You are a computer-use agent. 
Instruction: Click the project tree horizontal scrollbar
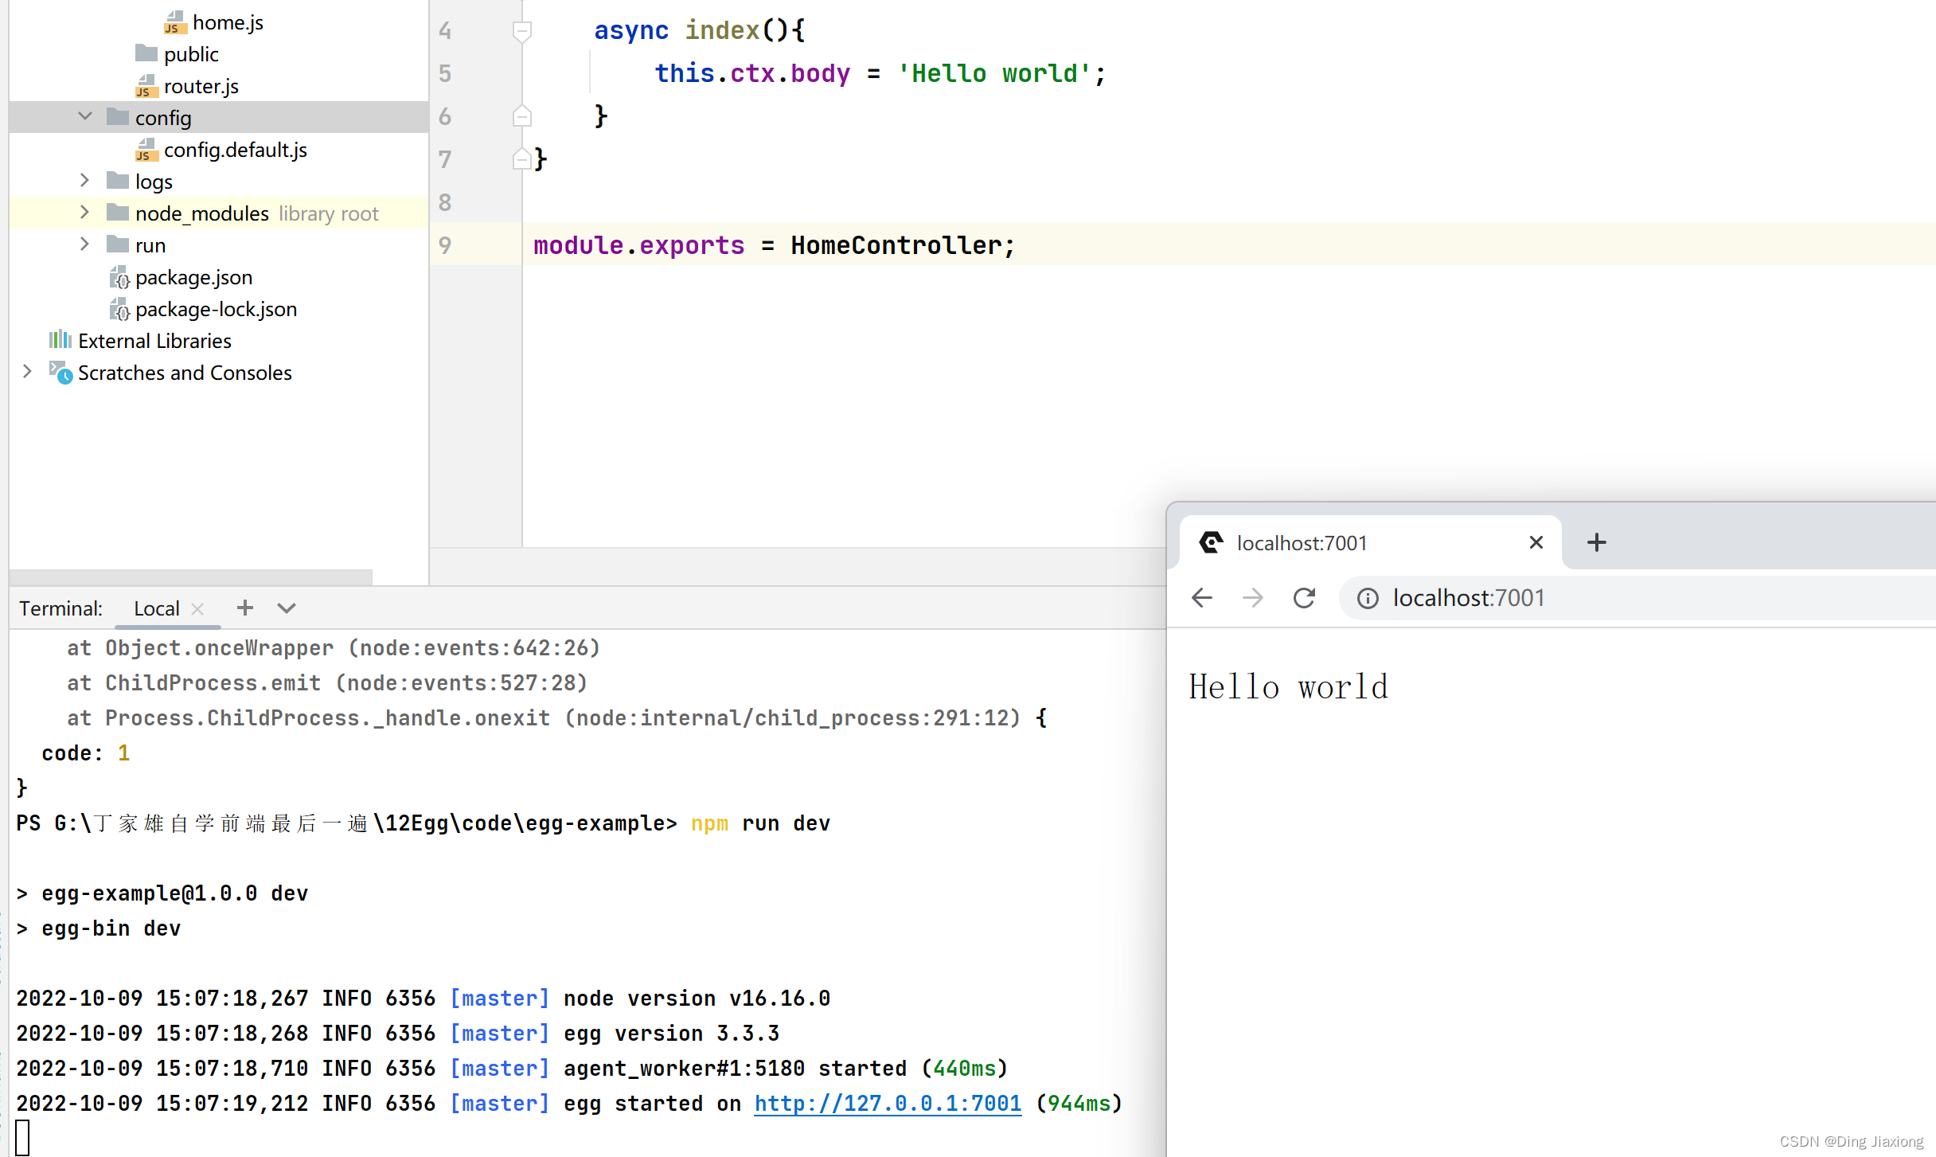[191, 577]
